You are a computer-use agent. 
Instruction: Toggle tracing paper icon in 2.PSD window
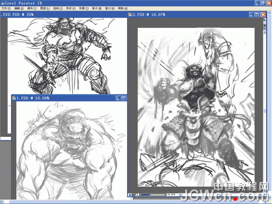pos(265,20)
